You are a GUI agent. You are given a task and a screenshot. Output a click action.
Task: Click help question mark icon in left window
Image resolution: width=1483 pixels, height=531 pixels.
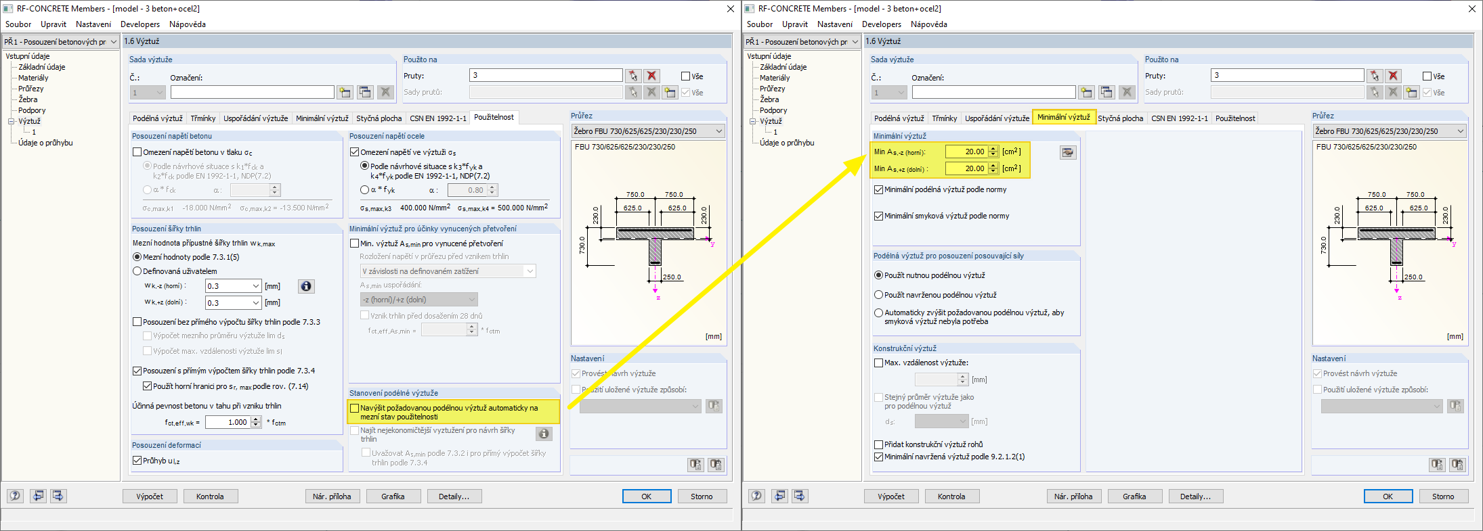[15, 496]
